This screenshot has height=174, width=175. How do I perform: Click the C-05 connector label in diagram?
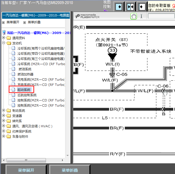point(122,74)
